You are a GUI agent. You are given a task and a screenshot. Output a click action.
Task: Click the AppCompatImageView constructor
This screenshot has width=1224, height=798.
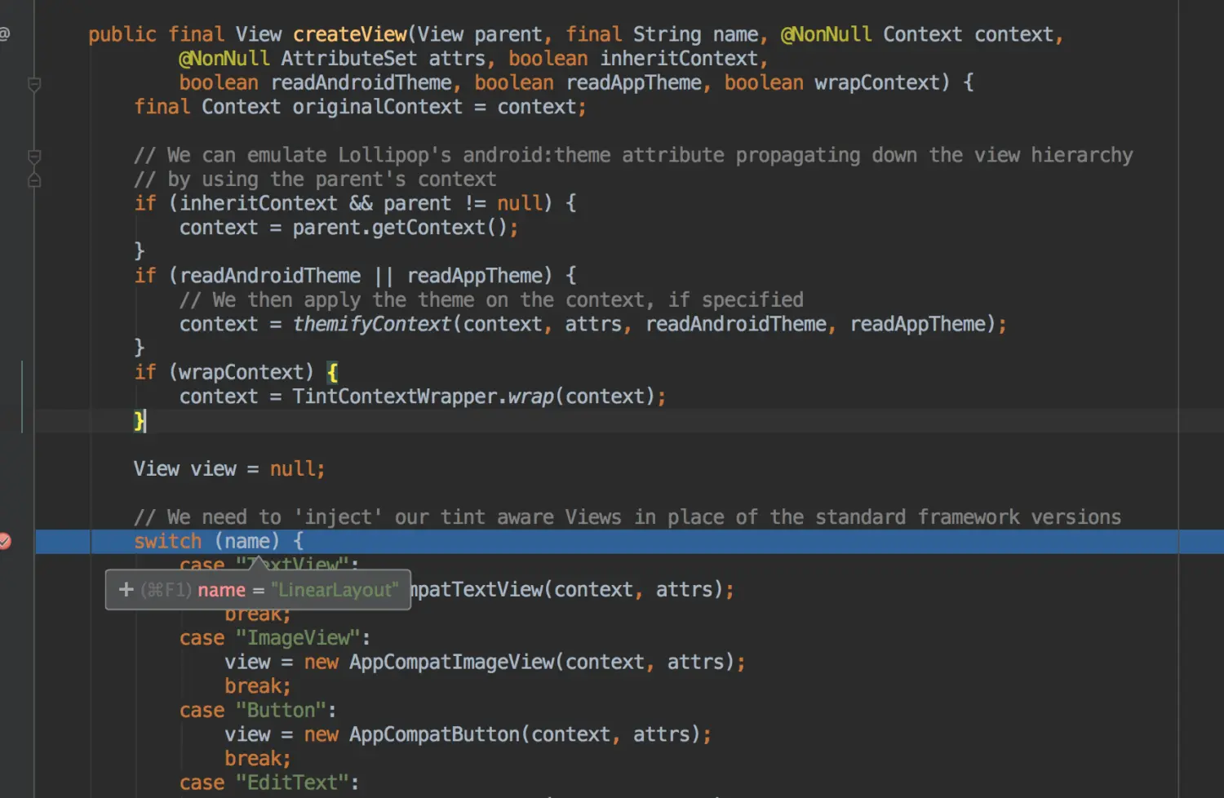point(451,662)
